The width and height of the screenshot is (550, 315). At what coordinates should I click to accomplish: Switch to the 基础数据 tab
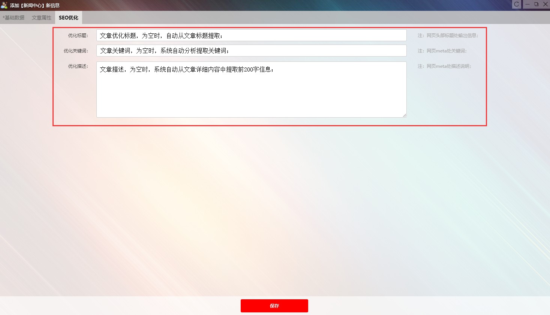pyautogui.click(x=13, y=18)
